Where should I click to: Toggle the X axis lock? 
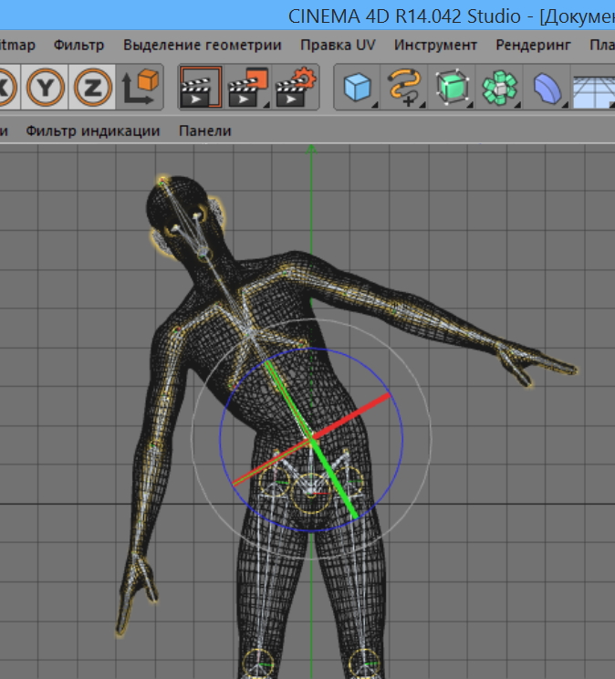5,88
